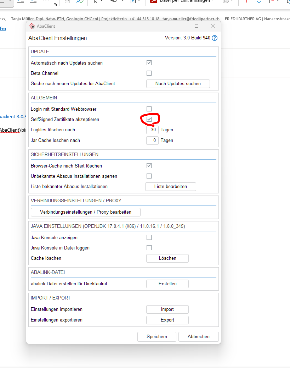Save settings with Speichern
Image resolution: width=290 pixels, height=368 pixels.
click(157, 337)
